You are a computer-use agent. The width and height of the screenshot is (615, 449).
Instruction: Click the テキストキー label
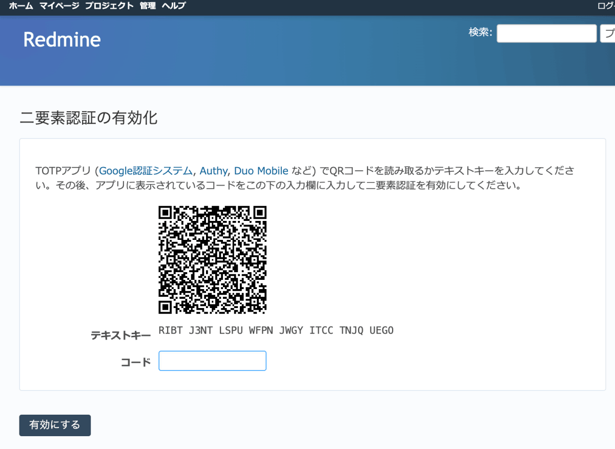(x=120, y=336)
